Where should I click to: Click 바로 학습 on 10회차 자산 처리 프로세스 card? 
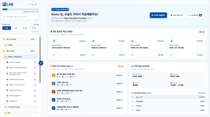(x=161, y=55)
